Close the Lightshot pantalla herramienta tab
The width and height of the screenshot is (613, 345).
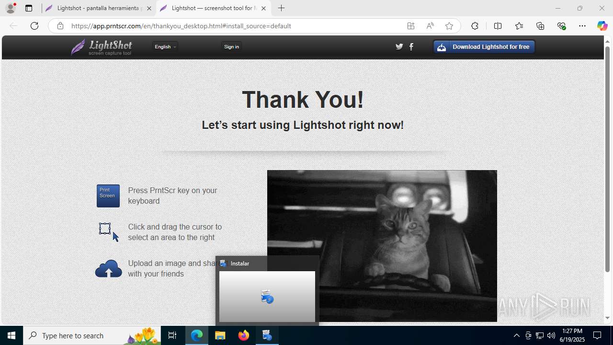coord(149,8)
